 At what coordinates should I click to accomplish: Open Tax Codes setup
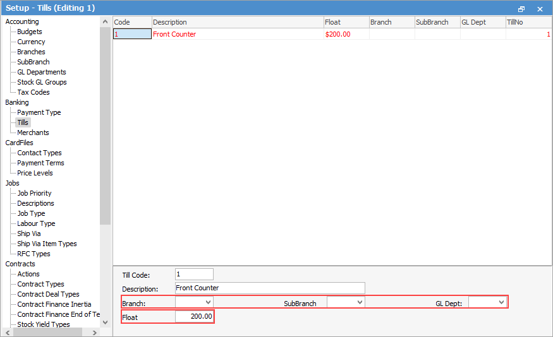coord(33,92)
